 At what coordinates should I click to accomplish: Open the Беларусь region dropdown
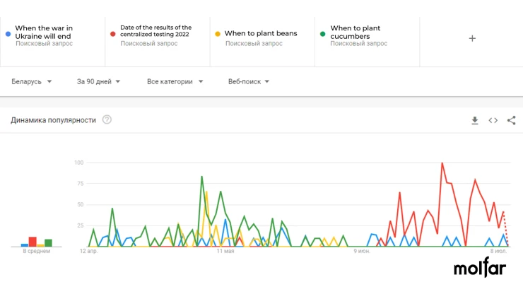pyautogui.click(x=31, y=81)
